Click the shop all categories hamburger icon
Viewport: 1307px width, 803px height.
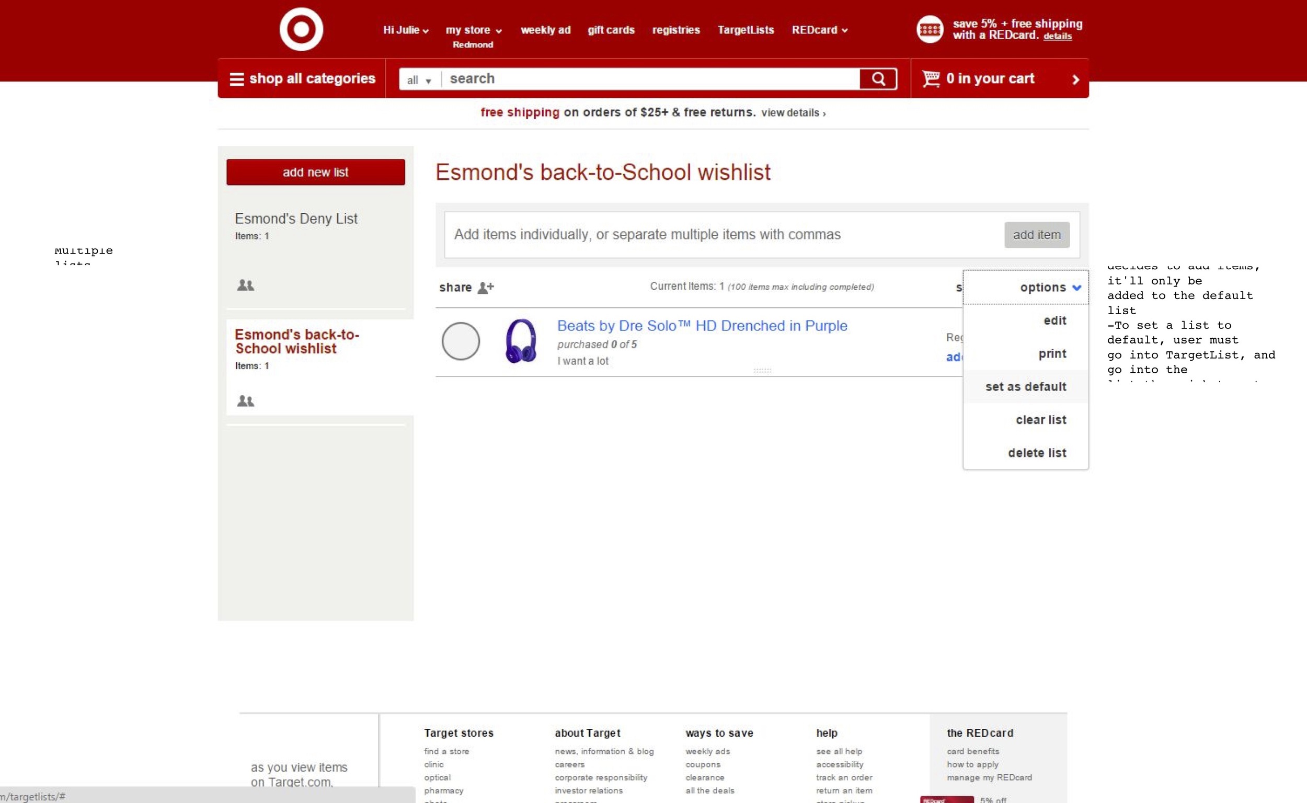(x=236, y=79)
